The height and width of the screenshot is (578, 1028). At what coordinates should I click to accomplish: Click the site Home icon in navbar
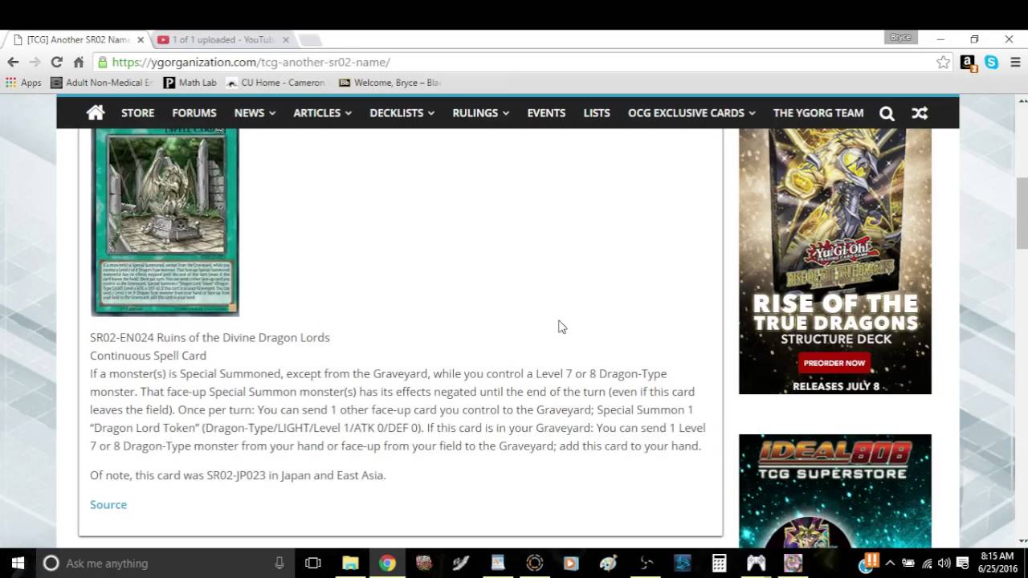[96, 112]
